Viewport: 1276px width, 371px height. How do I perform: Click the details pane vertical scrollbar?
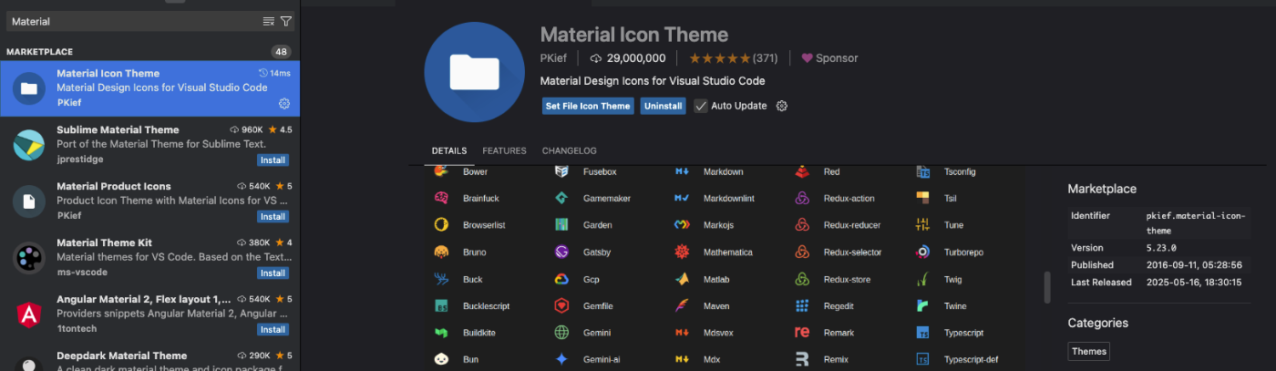[x=1047, y=287]
